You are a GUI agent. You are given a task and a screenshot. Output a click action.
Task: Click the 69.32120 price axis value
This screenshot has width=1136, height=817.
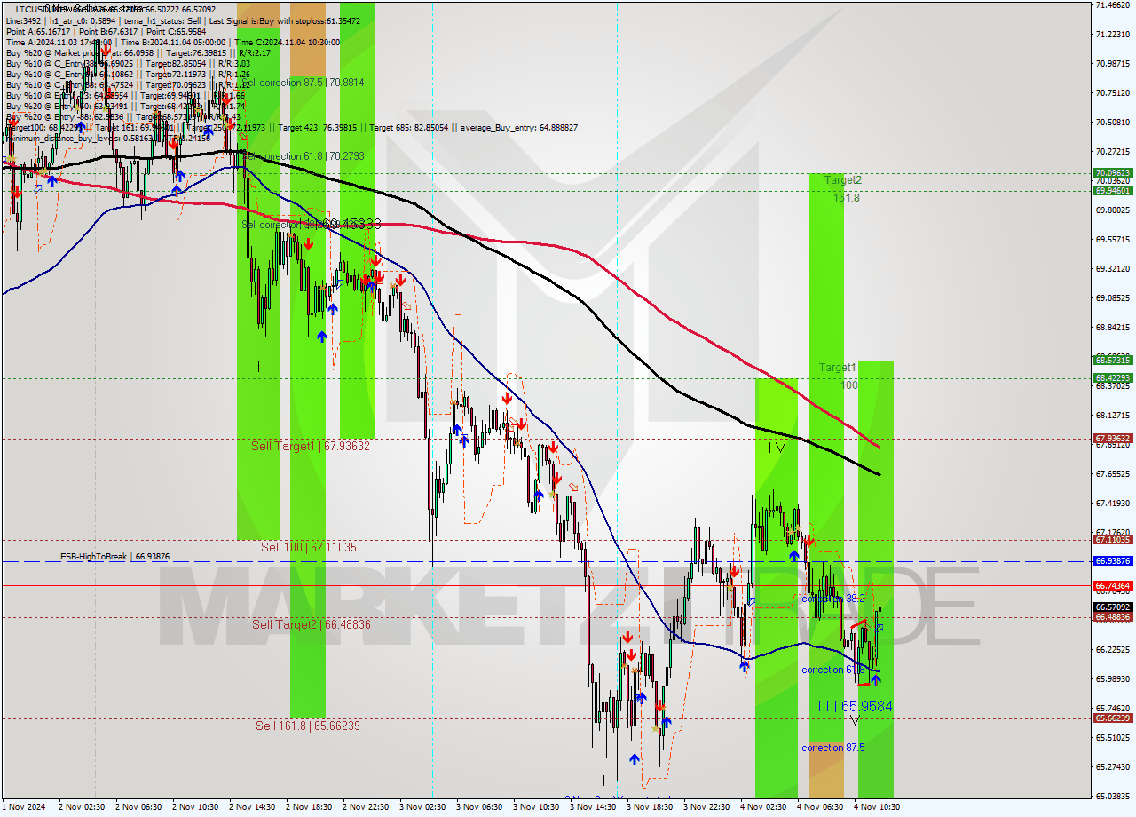tap(1112, 269)
